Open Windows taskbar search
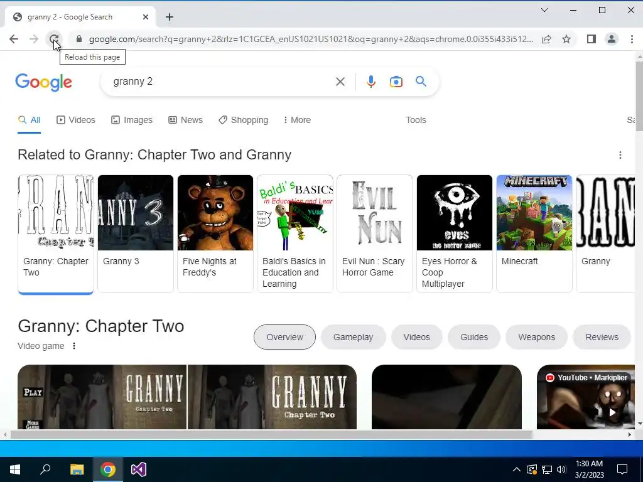 click(x=45, y=469)
